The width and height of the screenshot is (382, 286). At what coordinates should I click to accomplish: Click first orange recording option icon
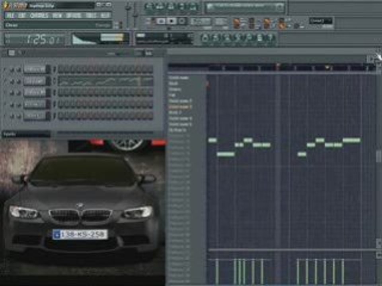coord(236,23)
